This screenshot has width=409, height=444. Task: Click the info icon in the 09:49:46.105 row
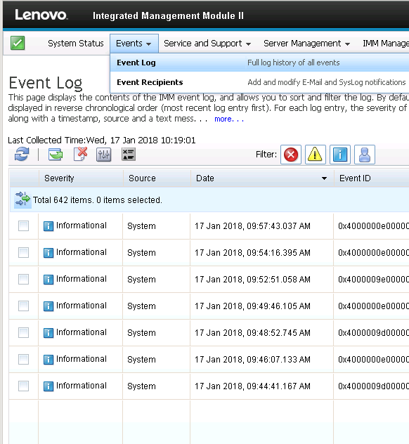48,306
